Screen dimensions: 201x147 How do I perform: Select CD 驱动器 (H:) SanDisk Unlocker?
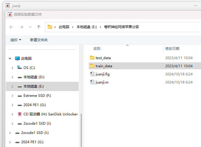coord(51,114)
